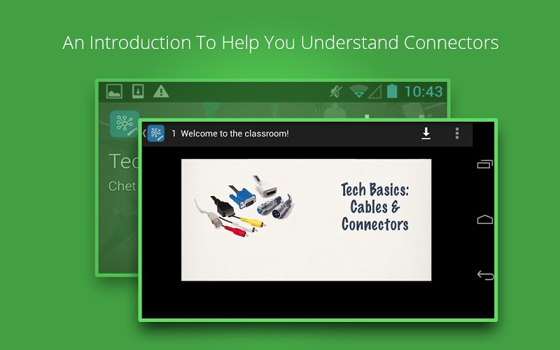The width and height of the screenshot is (560, 350).
Task: Click the 10:43 clock in status bar
Action: 423,92
